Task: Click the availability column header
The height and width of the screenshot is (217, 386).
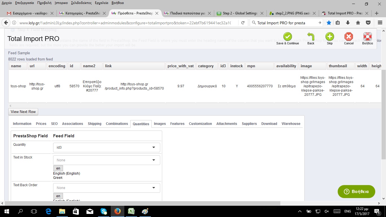Action: tap(286, 66)
